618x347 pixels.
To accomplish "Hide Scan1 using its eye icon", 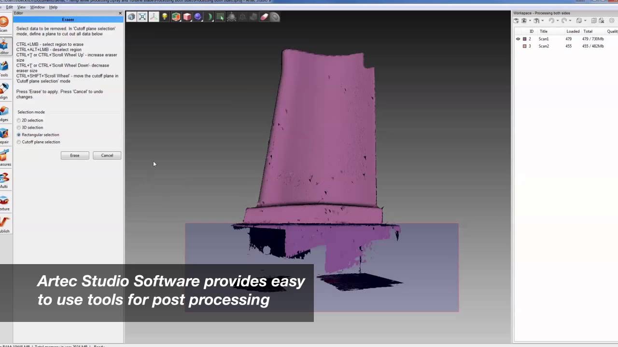I will [x=518, y=39].
